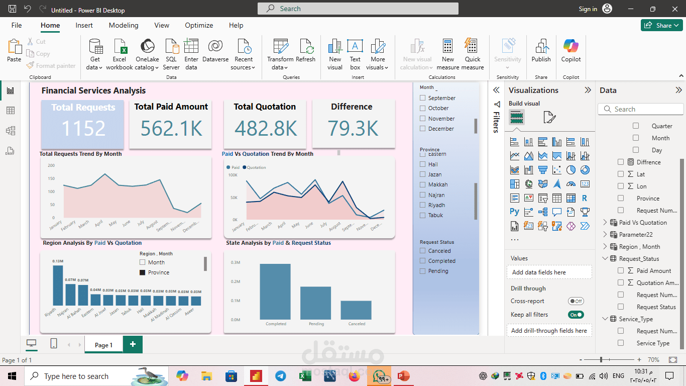This screenshot has width=686, height=386.
Task: Click the zoom slider handle
Action: tap(601, 360)
